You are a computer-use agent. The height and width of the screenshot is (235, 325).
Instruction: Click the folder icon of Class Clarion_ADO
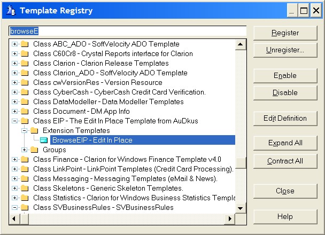click(25, 73)
